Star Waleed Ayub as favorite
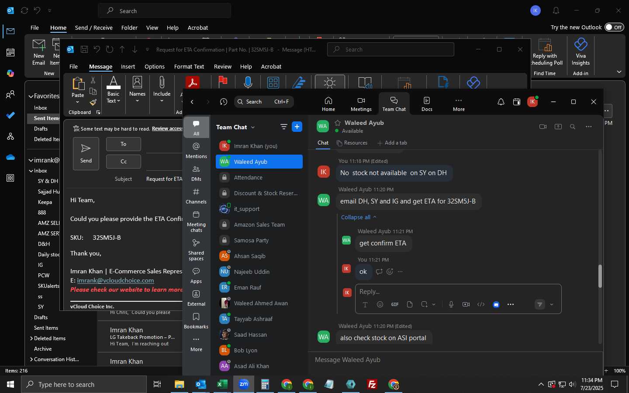629x393 pixels. [338, 123]
